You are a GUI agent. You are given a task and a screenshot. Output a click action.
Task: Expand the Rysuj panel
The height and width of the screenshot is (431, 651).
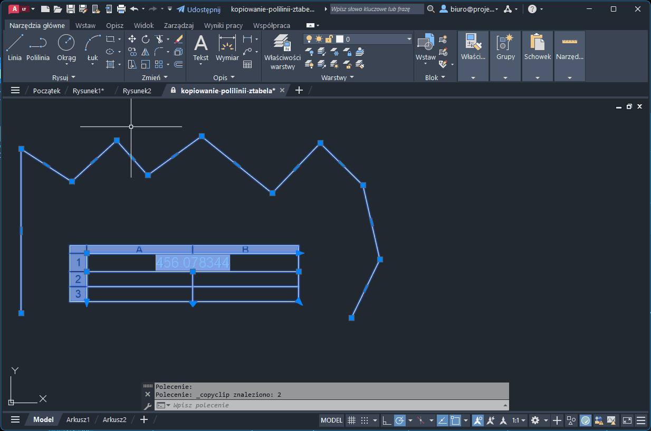coord(64,77)
